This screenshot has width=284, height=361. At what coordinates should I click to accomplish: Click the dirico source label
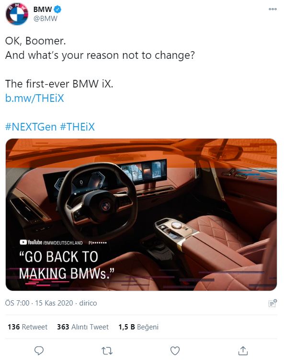click(88, 303)
